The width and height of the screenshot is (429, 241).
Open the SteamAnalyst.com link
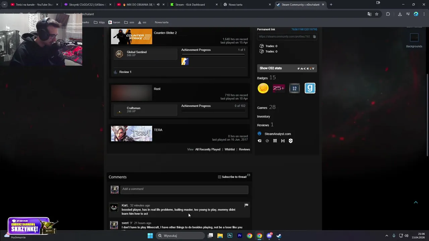(278, 134)
